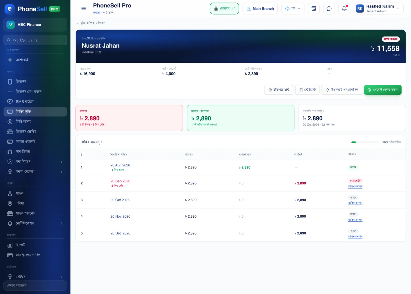Screen dimensions: 411x294
Task: Click the PhoneSell shield logo icon
Action: point(10,9)
